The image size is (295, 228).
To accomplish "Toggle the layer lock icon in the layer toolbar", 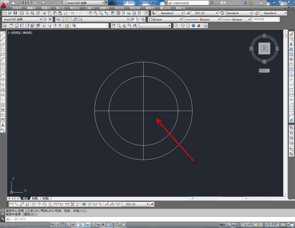I will [x=74, y=19].
